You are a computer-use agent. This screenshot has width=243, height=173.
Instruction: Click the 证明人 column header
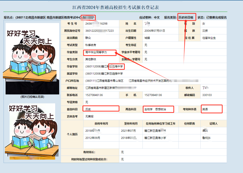pyautogui.click(x=214, y=124)
